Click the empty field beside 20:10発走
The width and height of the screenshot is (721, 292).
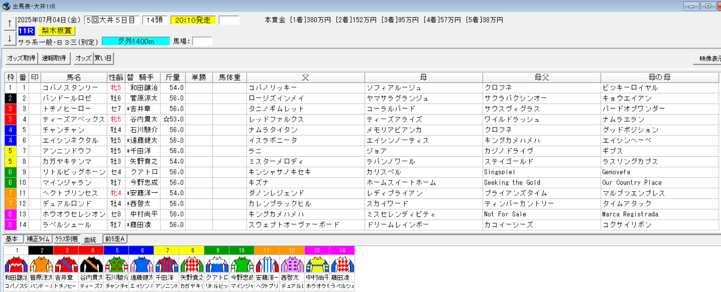(x=229, y=20)
